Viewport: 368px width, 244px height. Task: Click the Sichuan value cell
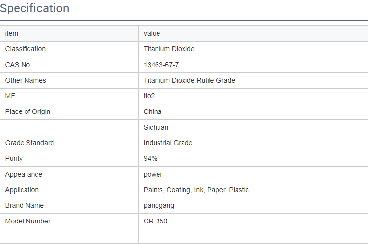[x=156, y=127]
